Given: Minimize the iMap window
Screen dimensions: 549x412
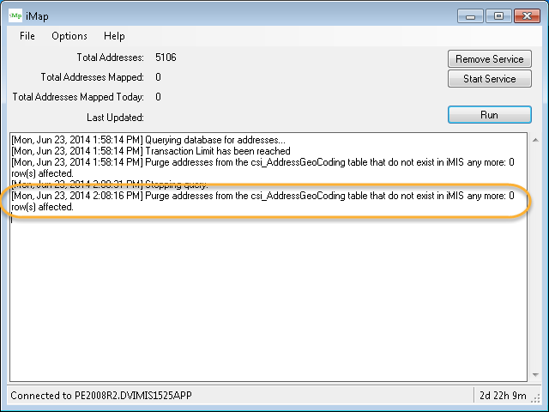Looking at the screenshot, I should coord(470,15).
